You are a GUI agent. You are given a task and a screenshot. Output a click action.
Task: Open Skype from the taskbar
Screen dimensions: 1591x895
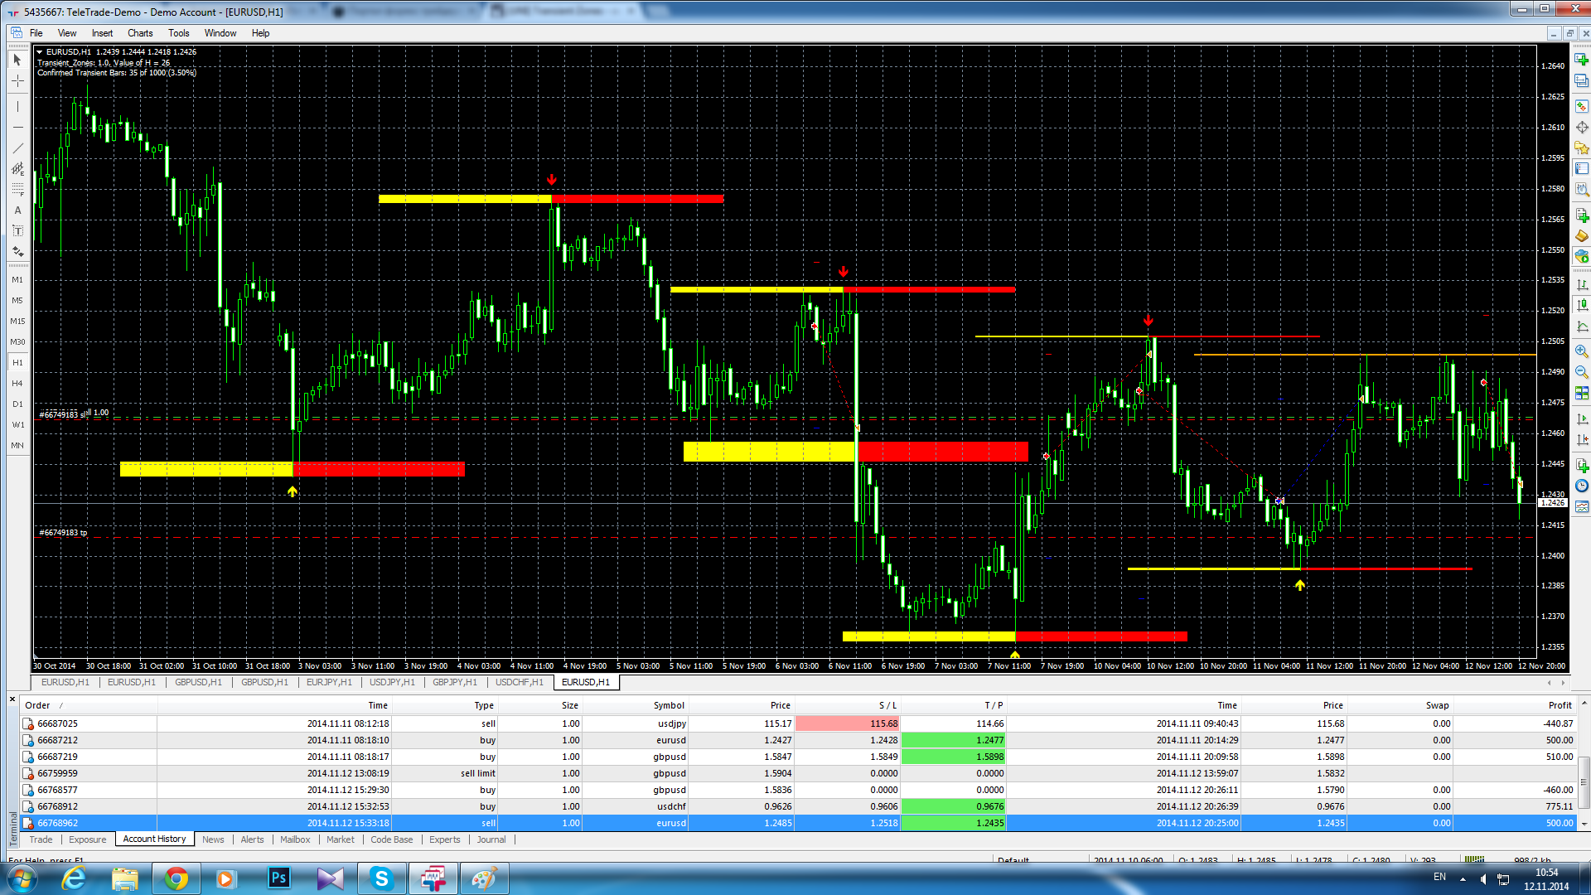(381, 878)
